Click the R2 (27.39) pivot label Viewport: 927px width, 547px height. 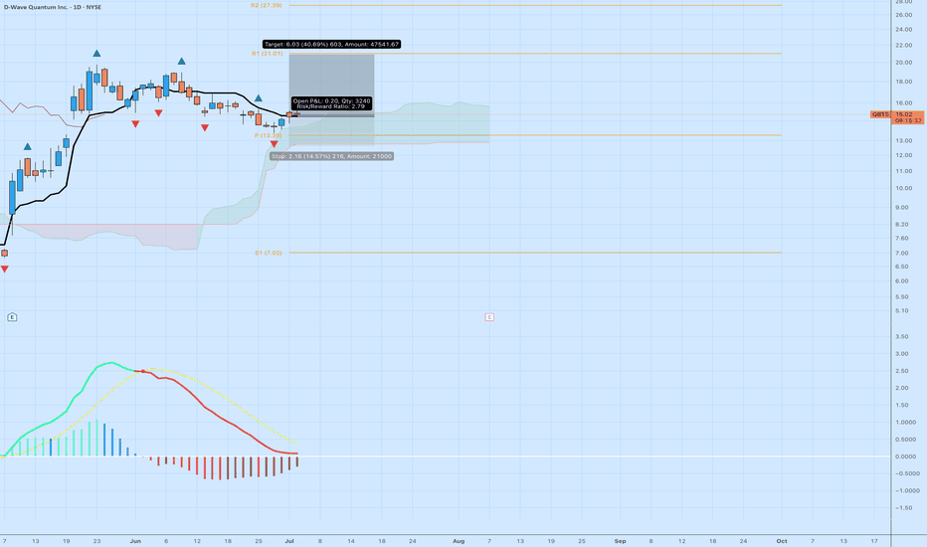pyautogui.click(x=266, y=5)
